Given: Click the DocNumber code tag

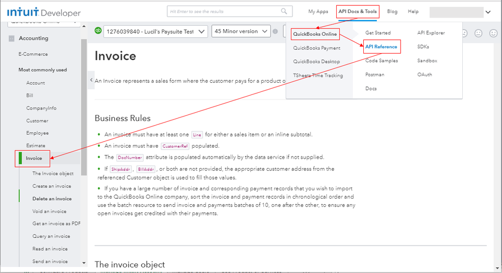Looking at the screenshot, I should (130, 158).
